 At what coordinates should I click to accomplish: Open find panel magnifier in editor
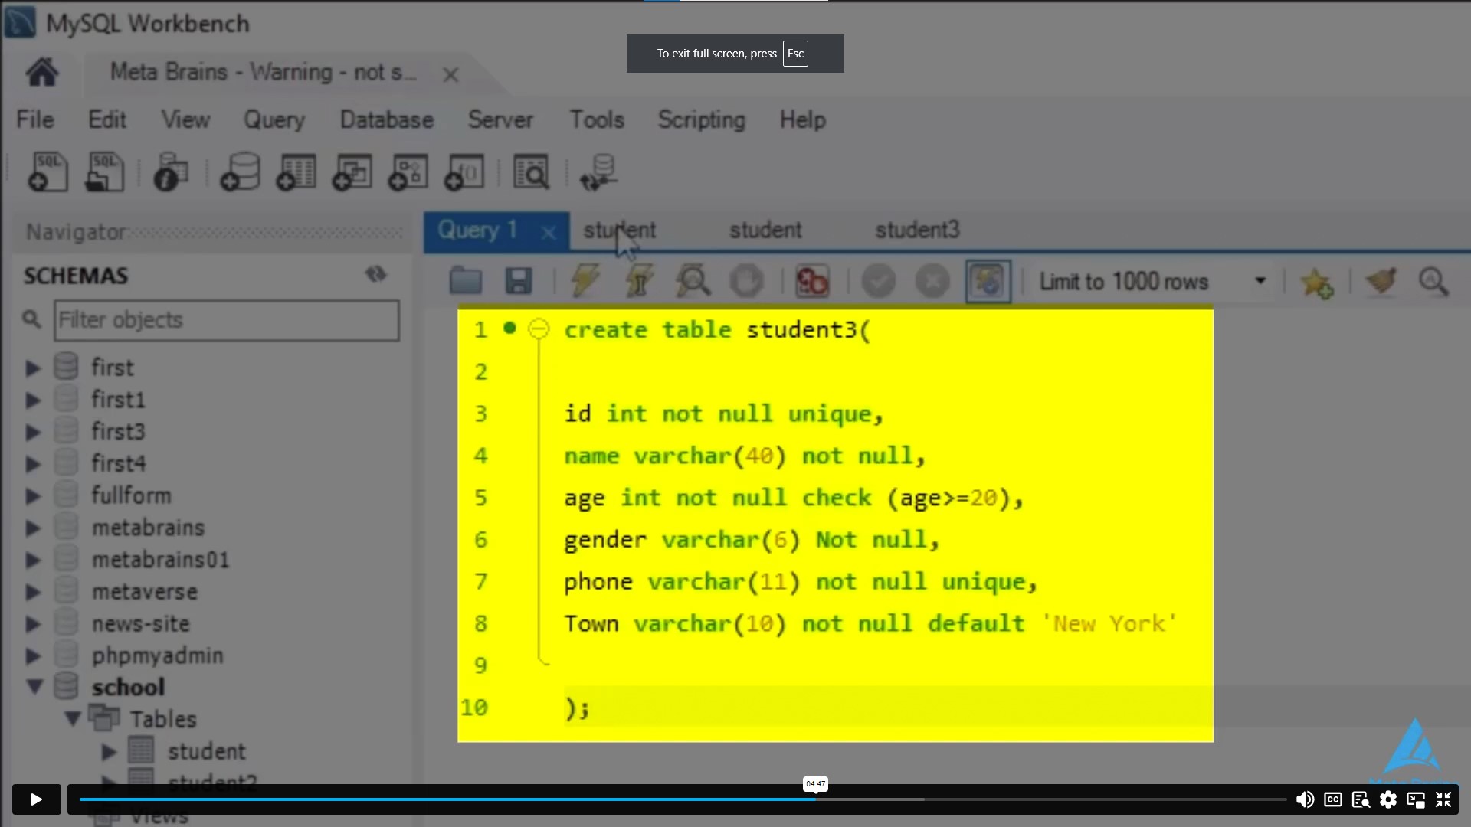point(1433,281)
